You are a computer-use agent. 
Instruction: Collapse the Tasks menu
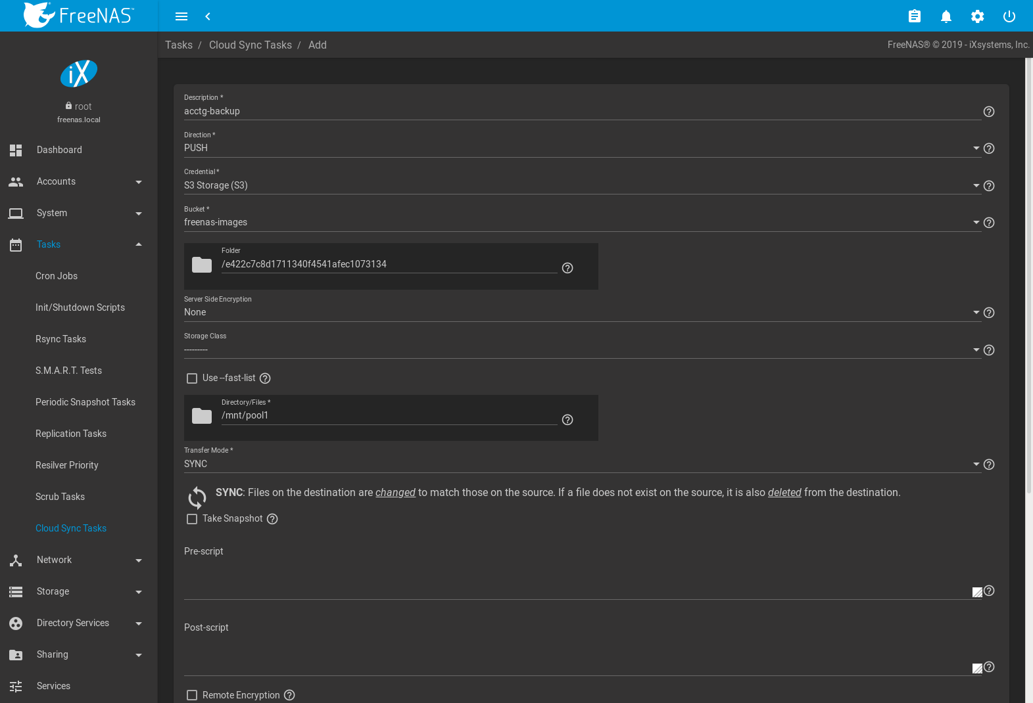tap(79, 244)
